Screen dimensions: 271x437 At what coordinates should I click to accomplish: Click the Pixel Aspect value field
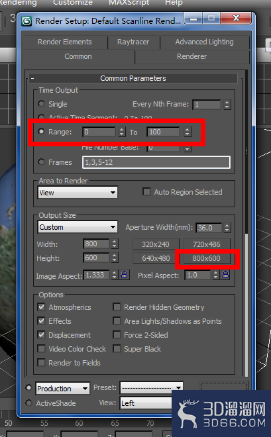pyautogui.click(x=197, y=275)
